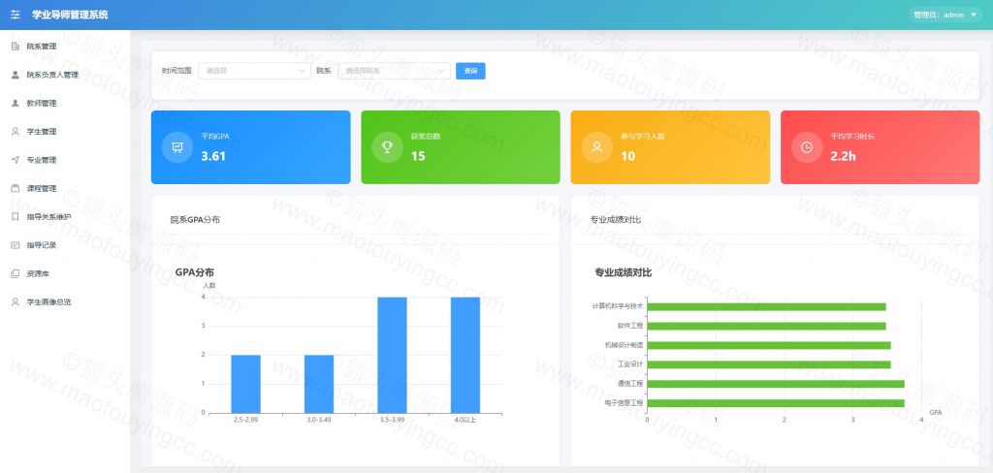
Task: Open 指导记录 menu entry
Action: tap(41, 245)
